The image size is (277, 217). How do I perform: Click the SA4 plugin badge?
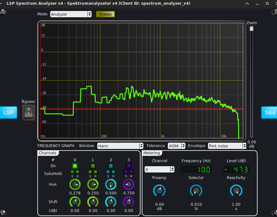click(269, 113)
